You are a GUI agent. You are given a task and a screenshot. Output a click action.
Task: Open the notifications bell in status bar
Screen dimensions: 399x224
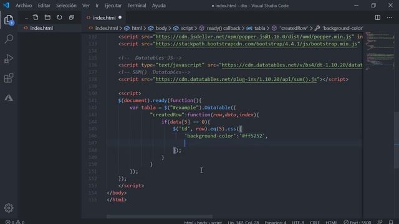tap(391, 222)
